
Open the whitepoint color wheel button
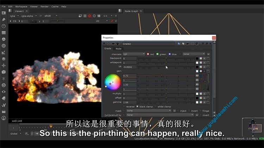click(x=201, y=63)
